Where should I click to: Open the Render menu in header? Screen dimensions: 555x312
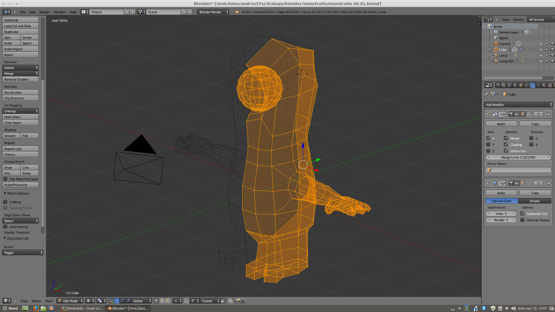coord(44,12)
